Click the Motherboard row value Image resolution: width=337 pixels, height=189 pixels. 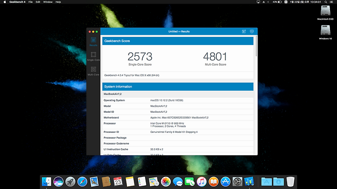point(179,118)
